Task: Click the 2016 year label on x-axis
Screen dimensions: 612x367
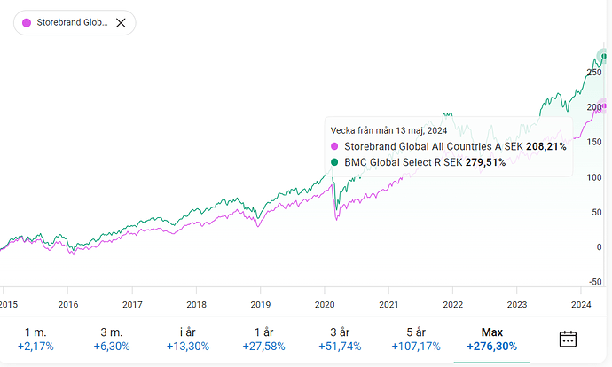Action: 67,304
